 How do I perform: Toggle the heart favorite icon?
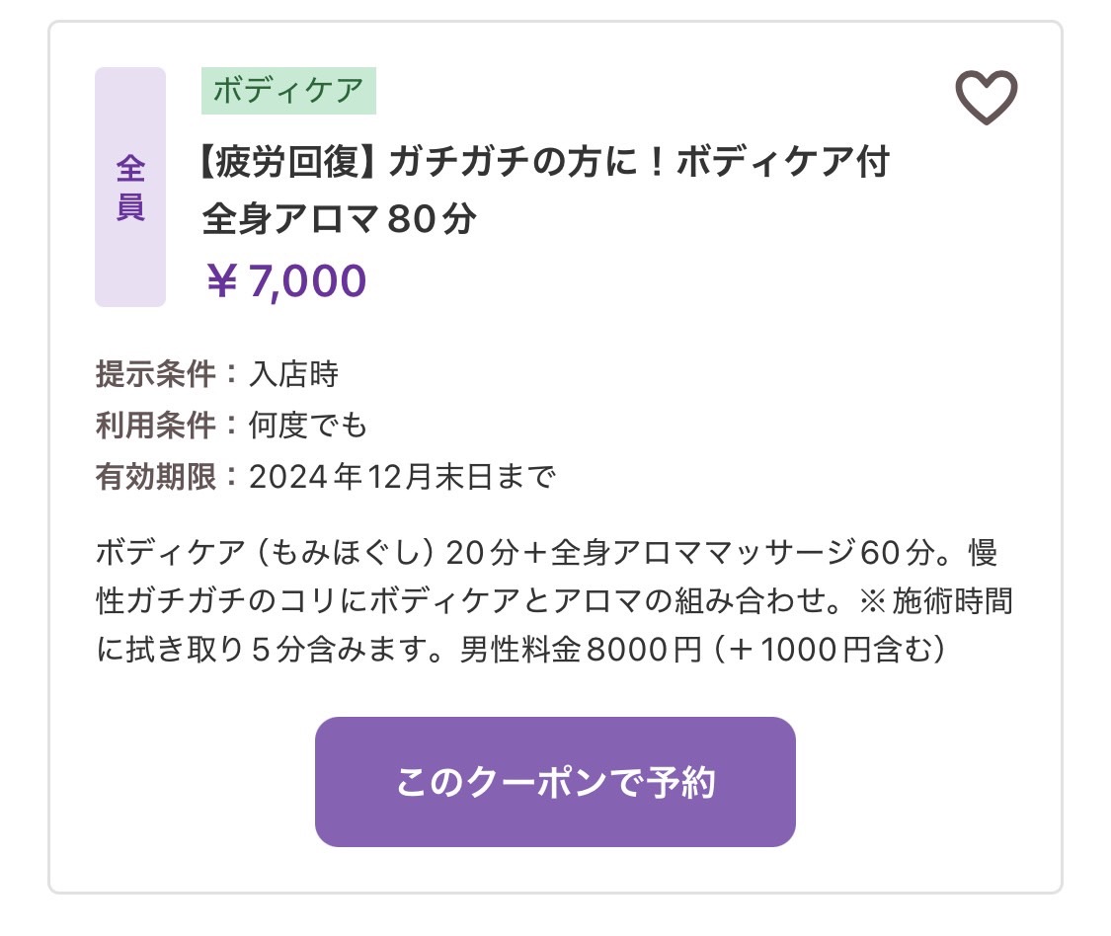tap(986, 97)
